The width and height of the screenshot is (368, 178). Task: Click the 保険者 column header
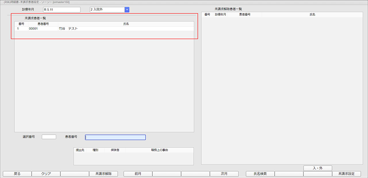point(110,150)
